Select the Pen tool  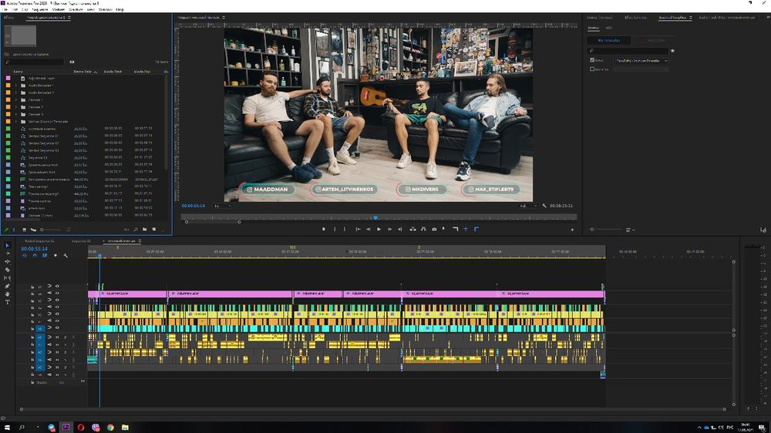[x=8, y=286]
